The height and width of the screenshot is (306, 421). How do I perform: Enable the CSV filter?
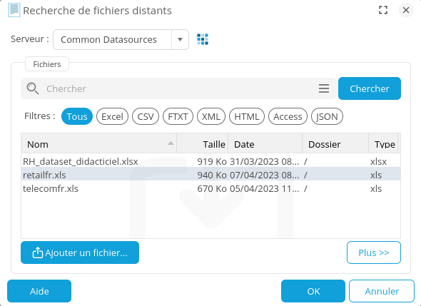(146, 116)
